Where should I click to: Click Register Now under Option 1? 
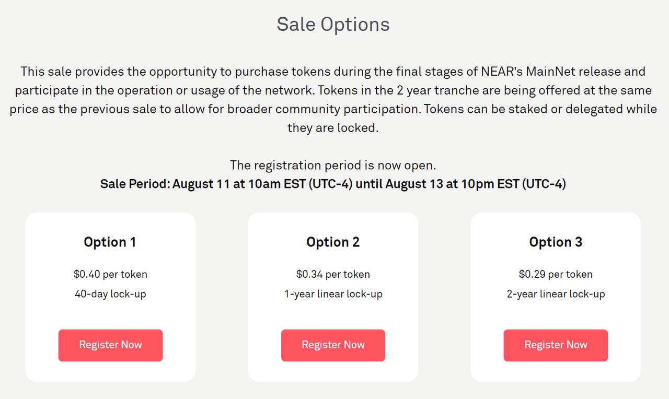coord(110,345)
